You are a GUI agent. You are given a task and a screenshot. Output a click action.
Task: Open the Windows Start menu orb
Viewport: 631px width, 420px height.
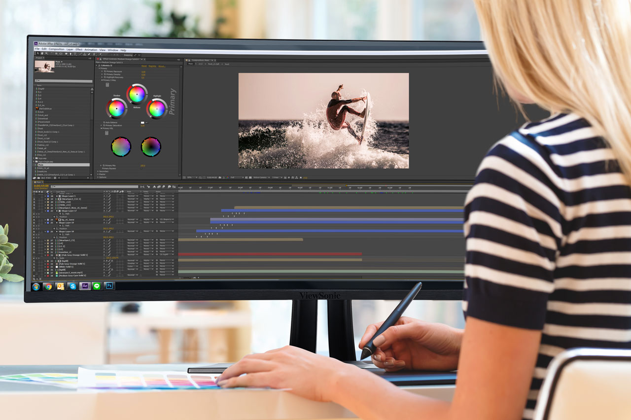click(35, 286)
